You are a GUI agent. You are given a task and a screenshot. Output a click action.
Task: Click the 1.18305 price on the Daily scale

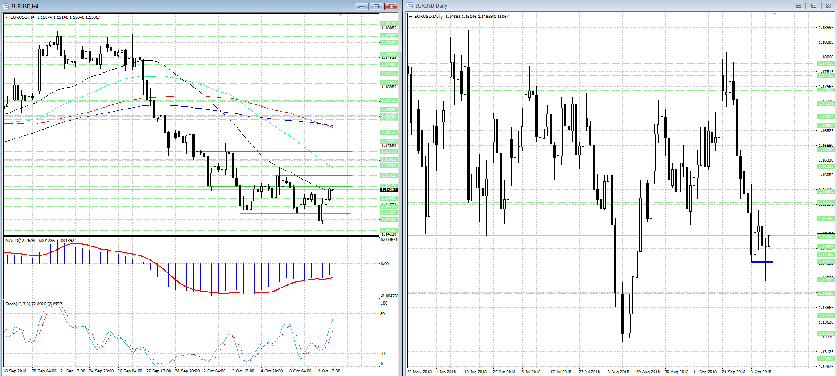[x=826, y=42]
